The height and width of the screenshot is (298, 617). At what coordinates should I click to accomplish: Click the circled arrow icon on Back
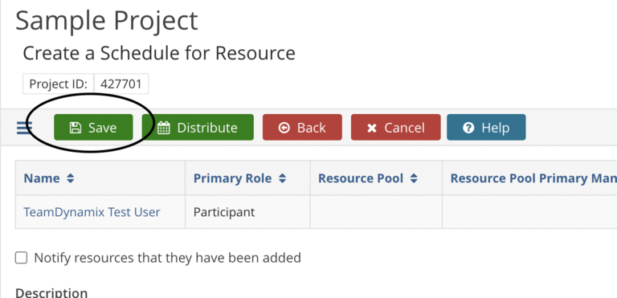pyautogui.click(x=284, y=128)
